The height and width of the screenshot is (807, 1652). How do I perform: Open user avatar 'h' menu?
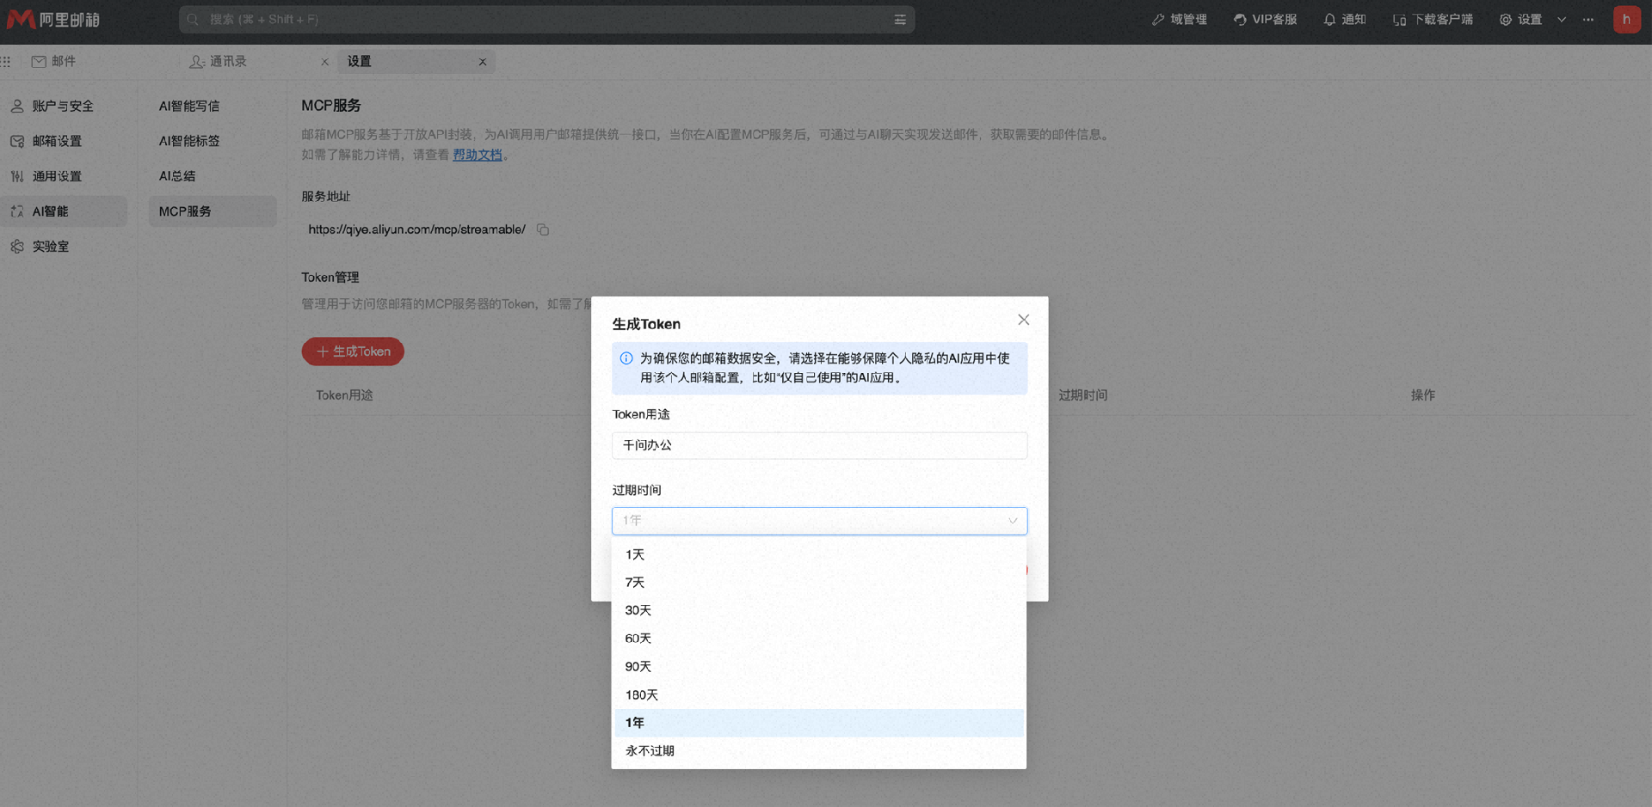pyautogui.click(x=1626, y=19)
